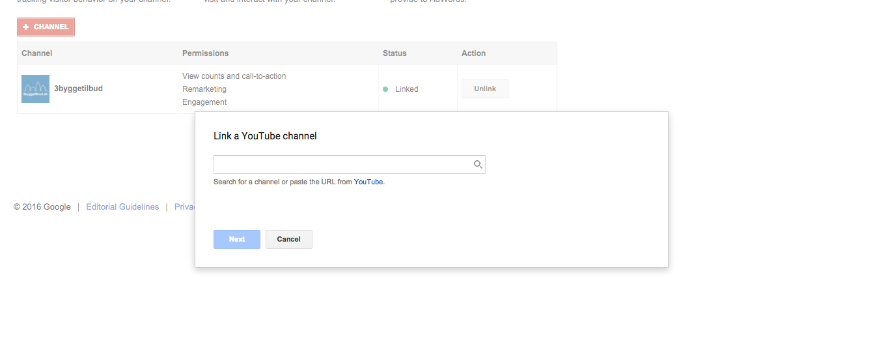The height and width of the screenshot is (351, 875).
Task: Click the Status column header
Action: [395, 53]
